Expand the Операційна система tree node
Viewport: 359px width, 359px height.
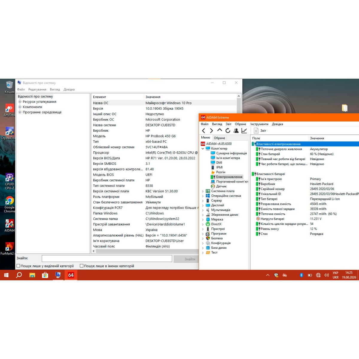[x=203, y=196]
